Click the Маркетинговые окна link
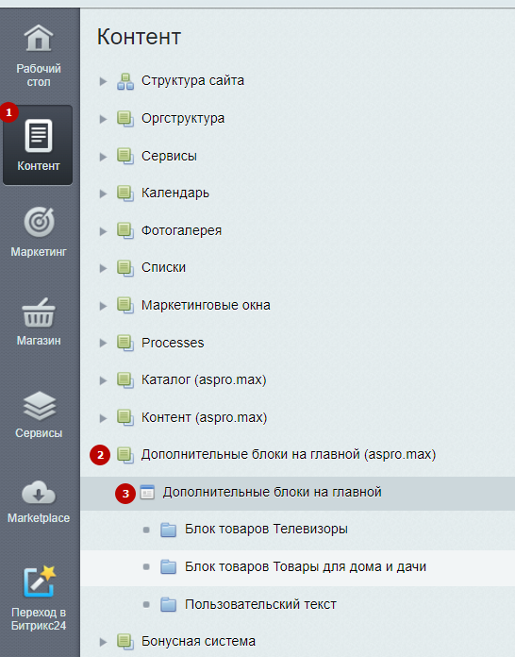This screenshot has width=515, height=657. point(206,306)
